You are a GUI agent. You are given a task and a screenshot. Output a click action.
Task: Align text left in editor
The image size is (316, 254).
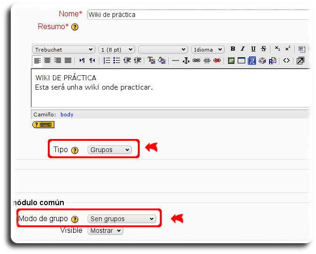click(38, 61)
